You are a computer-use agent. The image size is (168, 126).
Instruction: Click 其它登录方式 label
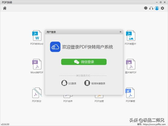(83, 76)
